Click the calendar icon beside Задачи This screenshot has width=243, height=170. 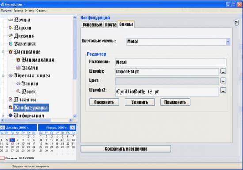click(18, 67)
